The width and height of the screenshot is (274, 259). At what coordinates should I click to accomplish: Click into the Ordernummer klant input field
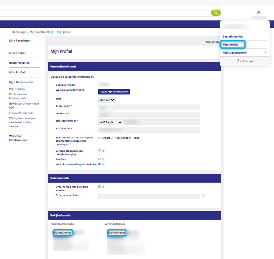[x=149, y=196]
